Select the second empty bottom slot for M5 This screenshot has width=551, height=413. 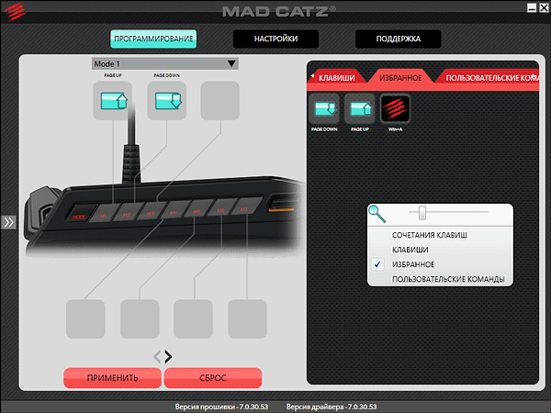[x=140, y=318]
